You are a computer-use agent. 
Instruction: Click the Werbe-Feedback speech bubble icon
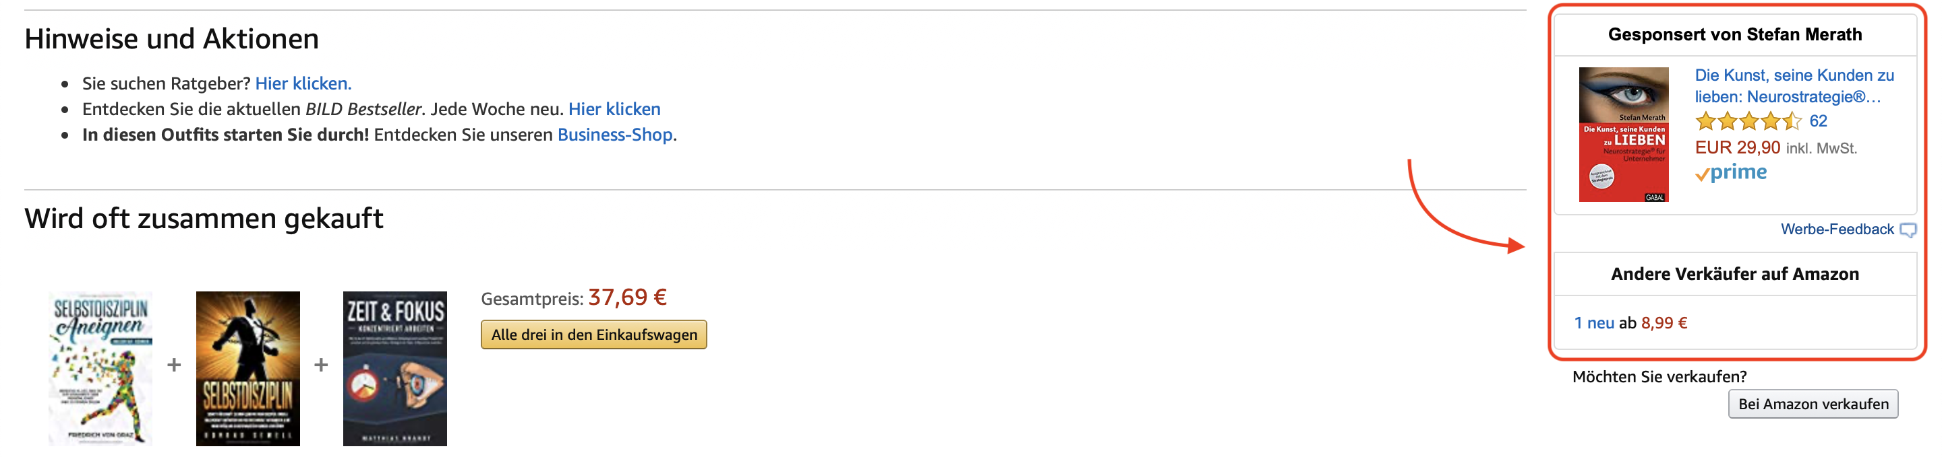pos(1912,229)
